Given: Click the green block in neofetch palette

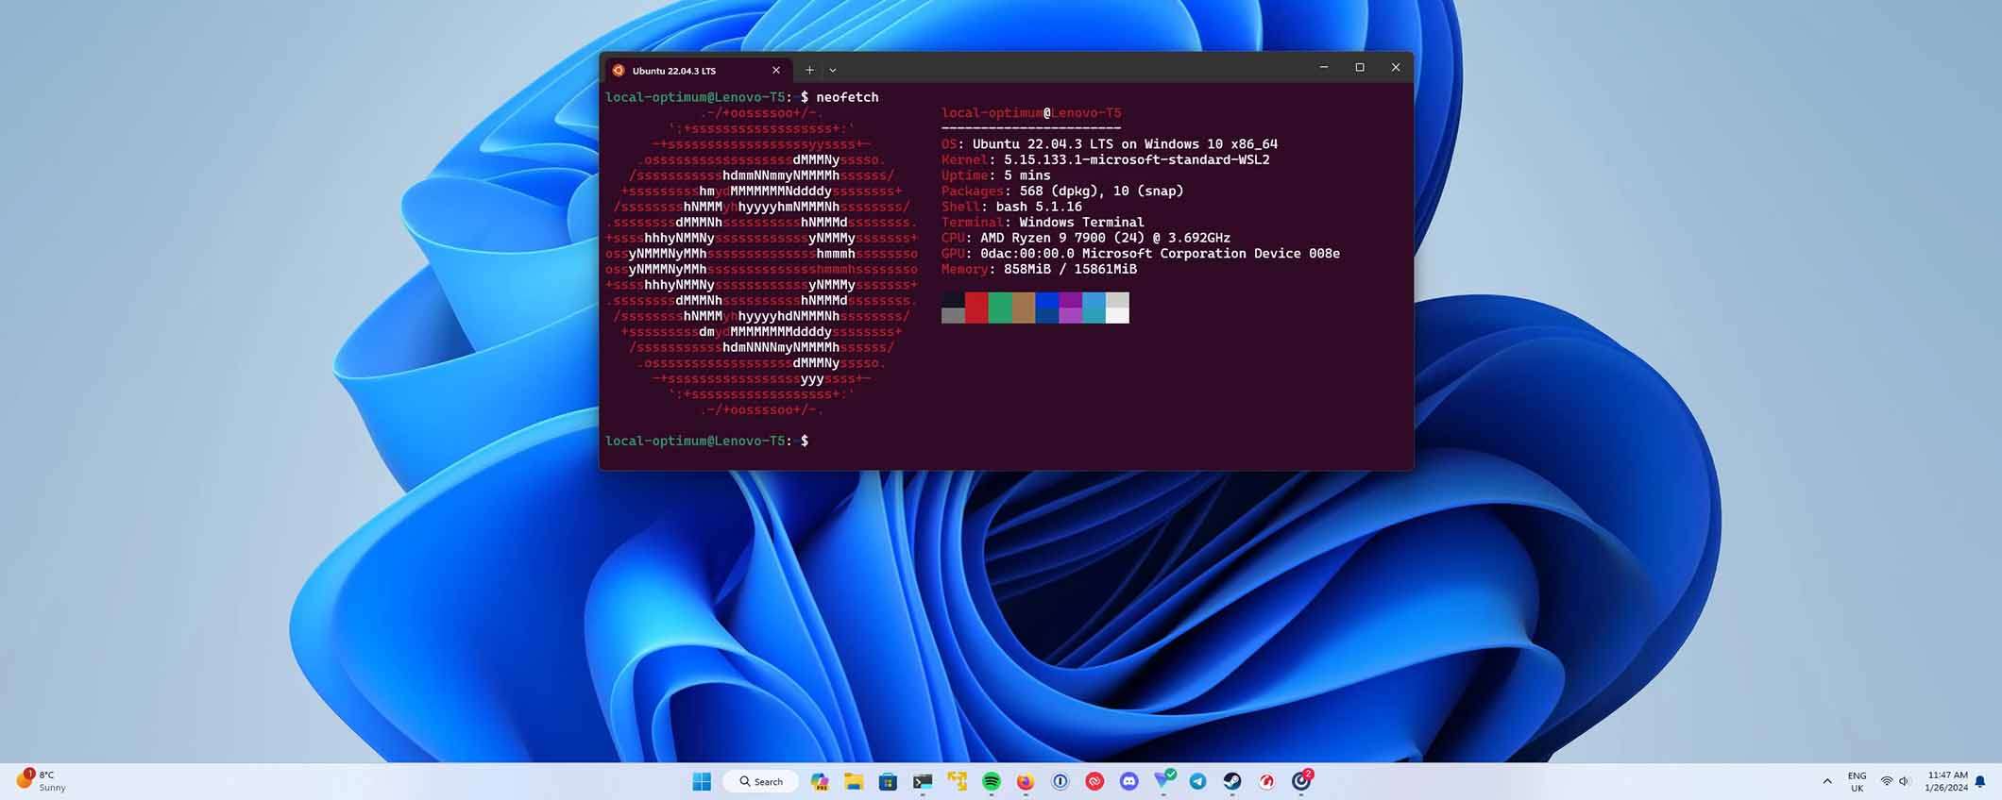Looking at the screenshot, I should pyautogui.click(x=1000, y=308).
